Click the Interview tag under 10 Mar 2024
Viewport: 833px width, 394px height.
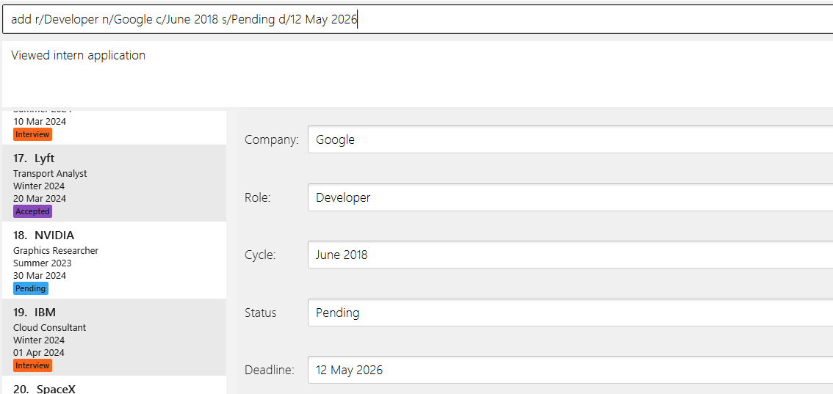click(x=33, y=134)
